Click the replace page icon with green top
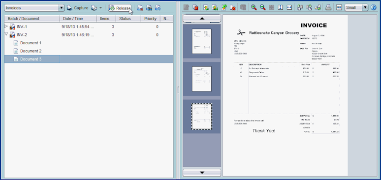The image size is (381, 180). [224, 7]
